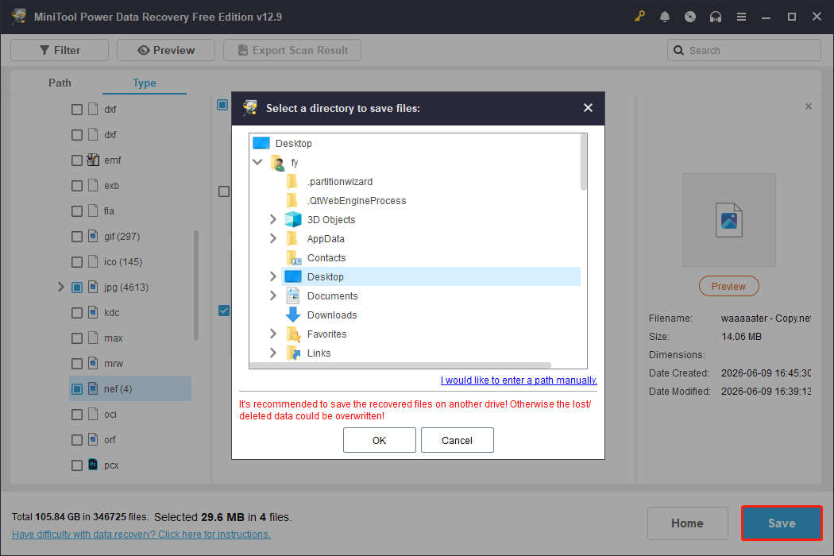
Task: Click the image file thumbnail in preview pane
Action: pos(728,220)
